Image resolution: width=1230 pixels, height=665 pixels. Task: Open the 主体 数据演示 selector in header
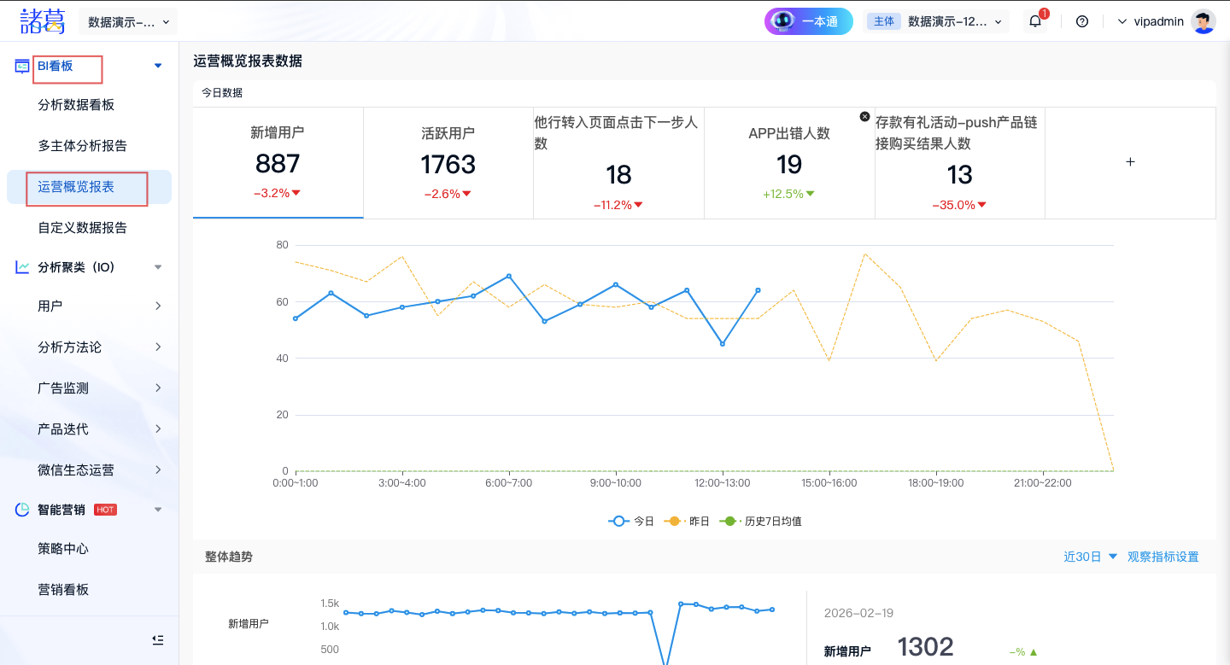click(x=936, y=21)
